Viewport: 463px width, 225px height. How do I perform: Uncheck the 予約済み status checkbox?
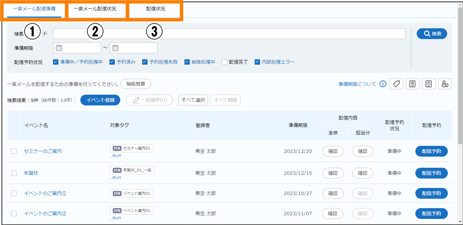click(112, 62)
